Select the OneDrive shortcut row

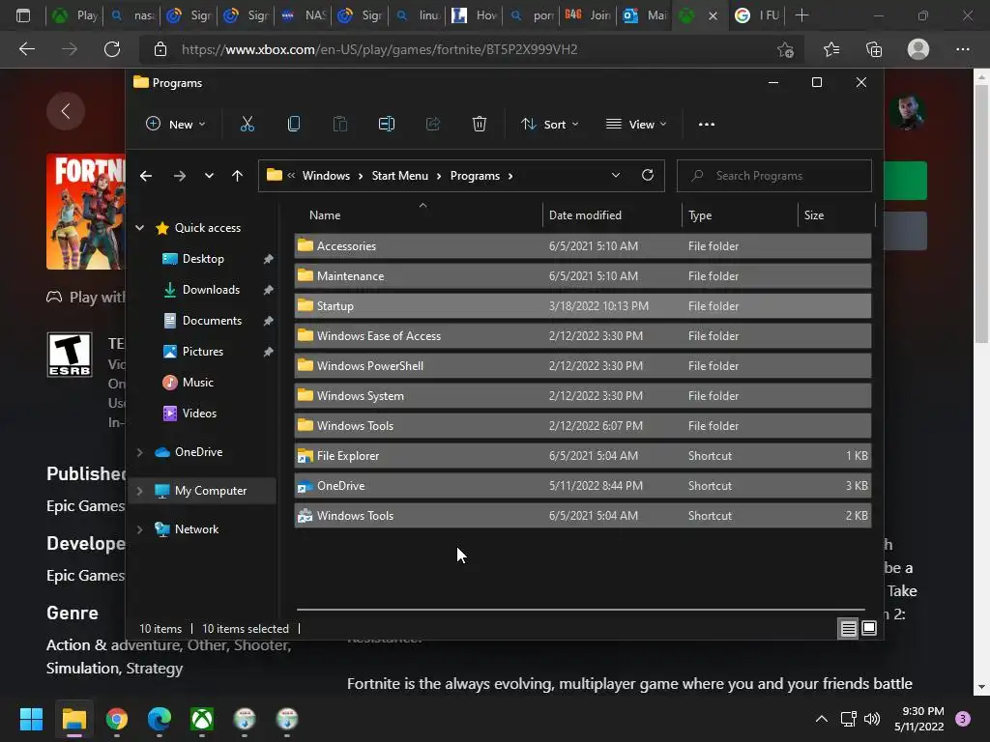(583, 486)
